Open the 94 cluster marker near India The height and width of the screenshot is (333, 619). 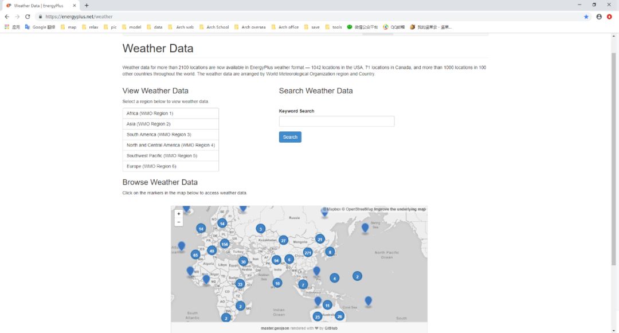(x=276, y=260)
